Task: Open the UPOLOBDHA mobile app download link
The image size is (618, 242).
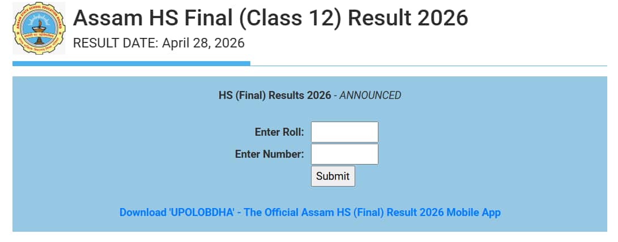Action: (310, 213)
